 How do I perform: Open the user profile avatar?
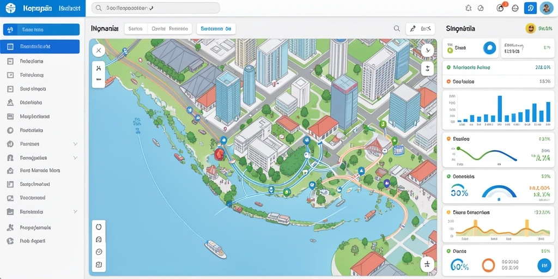click(x=546, y=8)
